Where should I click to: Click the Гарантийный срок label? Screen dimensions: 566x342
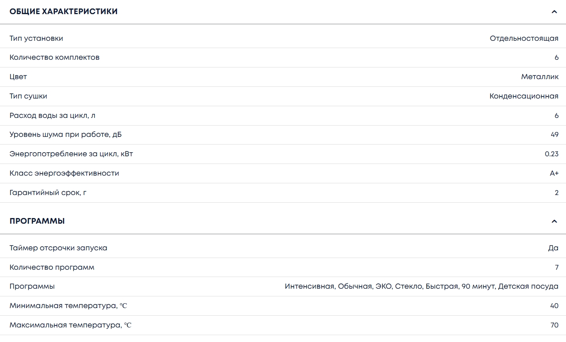click(x=48, y=193)
